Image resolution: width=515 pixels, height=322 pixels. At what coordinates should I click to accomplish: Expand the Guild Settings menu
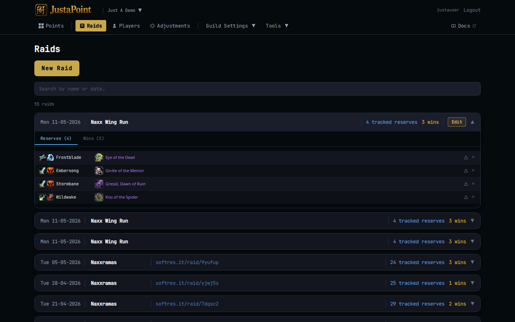tap(231, 26)
